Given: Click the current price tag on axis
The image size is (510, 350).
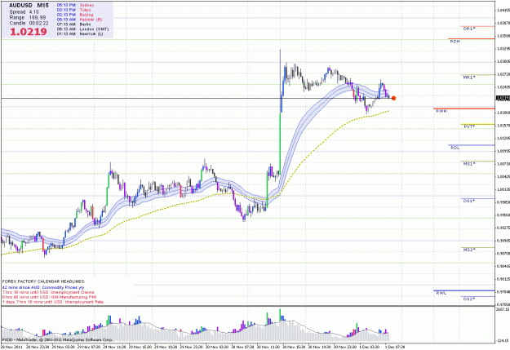Looking at the screenshot, I should point(503,98).
